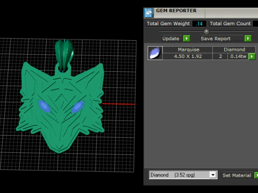Screen dimensions: 258x193
Task: Click the 4.50 X 1.92 size cell
Action: [x=188, y=56]
